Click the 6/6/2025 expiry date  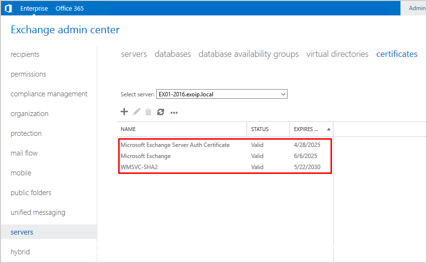(305, 156)
